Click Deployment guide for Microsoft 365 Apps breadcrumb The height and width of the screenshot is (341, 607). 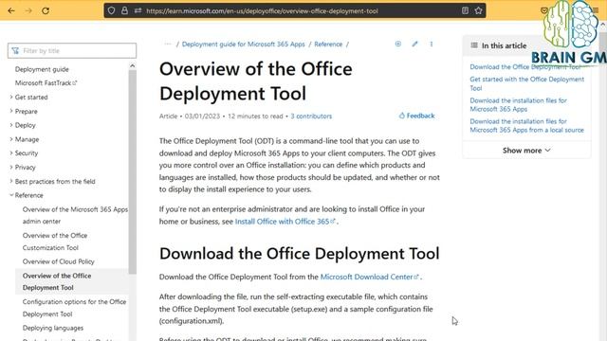click(x=243, y=45)
